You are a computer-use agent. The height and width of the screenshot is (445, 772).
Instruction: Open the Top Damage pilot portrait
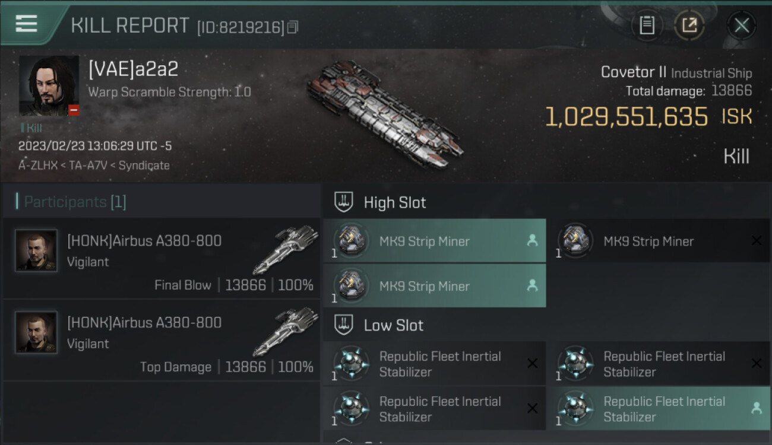point(36,332)
